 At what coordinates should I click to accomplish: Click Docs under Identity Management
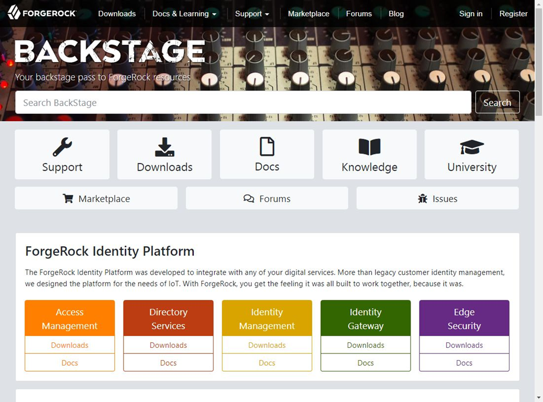click(267, 363)
